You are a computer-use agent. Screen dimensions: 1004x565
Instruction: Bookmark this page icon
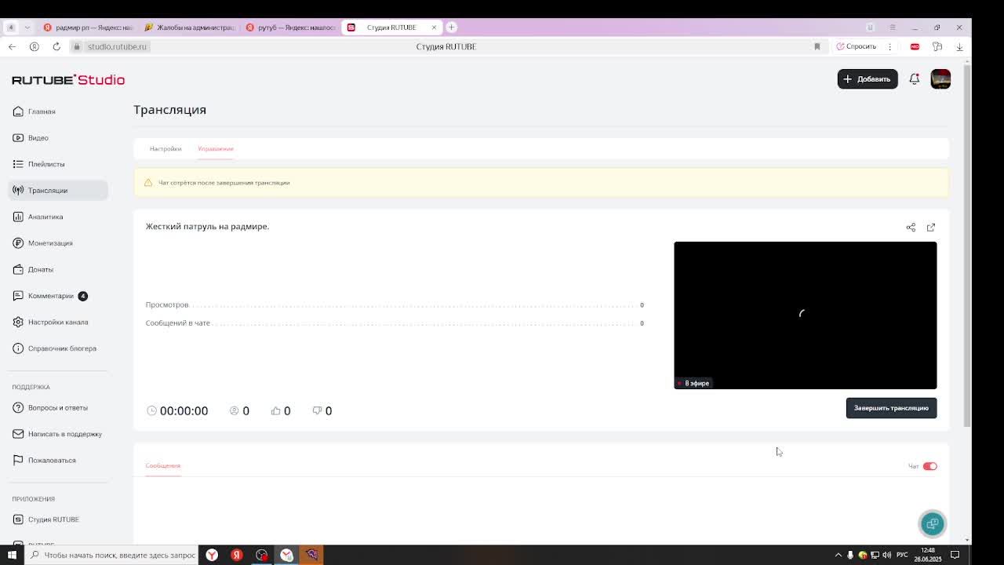(x=817, y=46)
